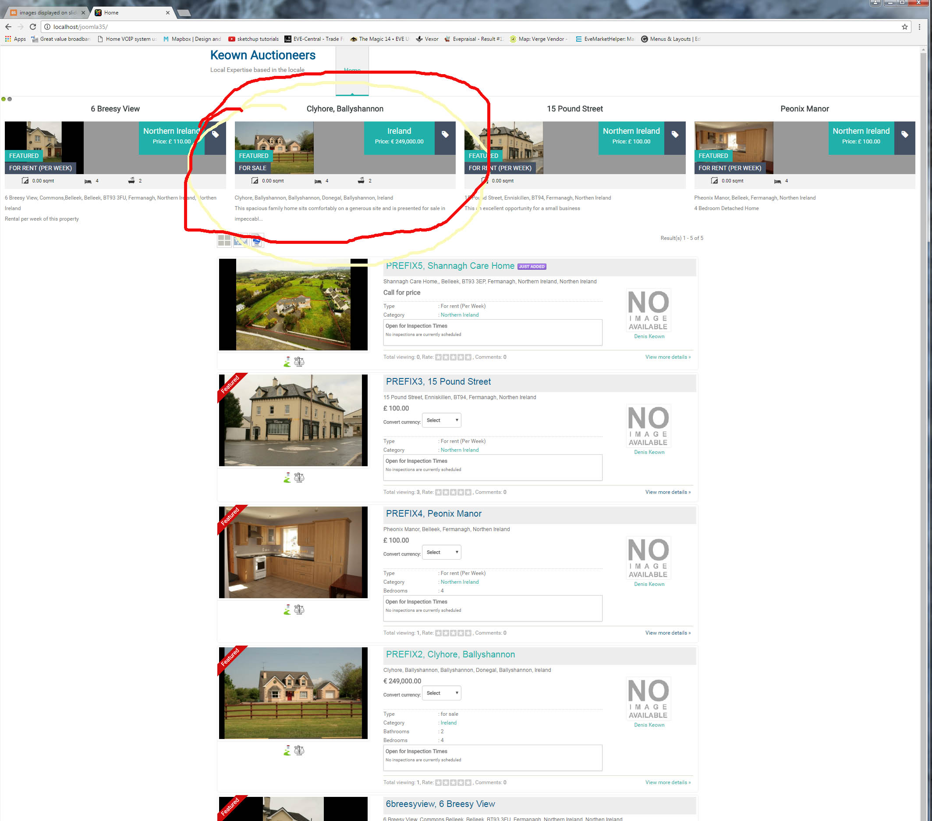Click Ireland category link in Clyhore listing

(x=448, y=723)
